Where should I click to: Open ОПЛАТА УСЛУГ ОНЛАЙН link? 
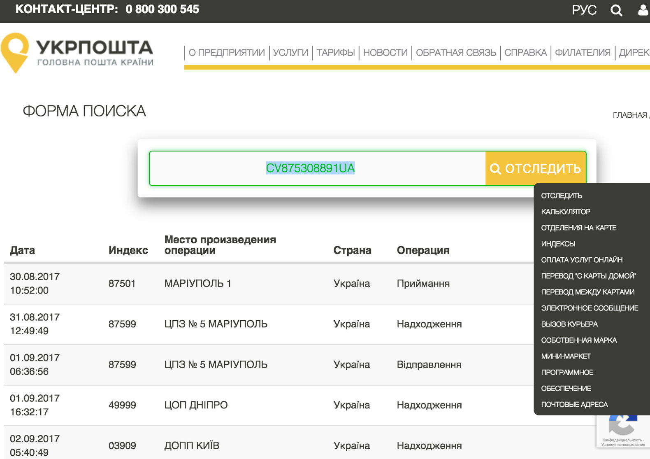click(582, 260)
